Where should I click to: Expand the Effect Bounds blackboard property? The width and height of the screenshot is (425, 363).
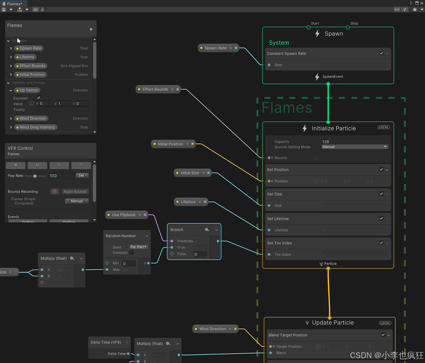coord(11,66)
